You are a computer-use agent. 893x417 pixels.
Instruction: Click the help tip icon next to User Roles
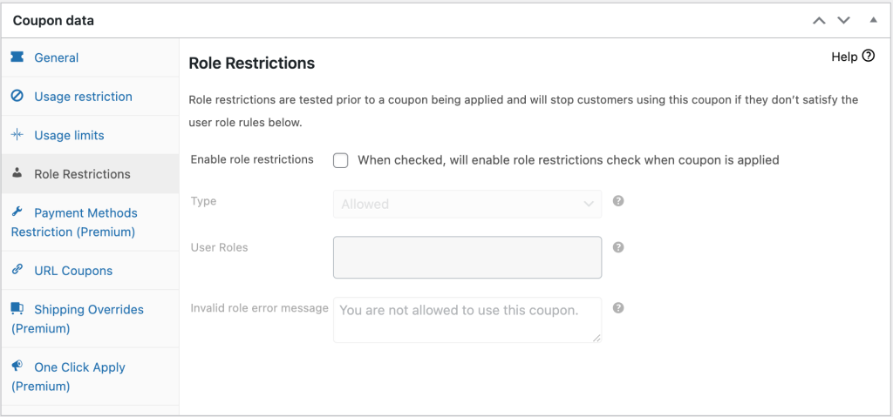pos(618,247)
